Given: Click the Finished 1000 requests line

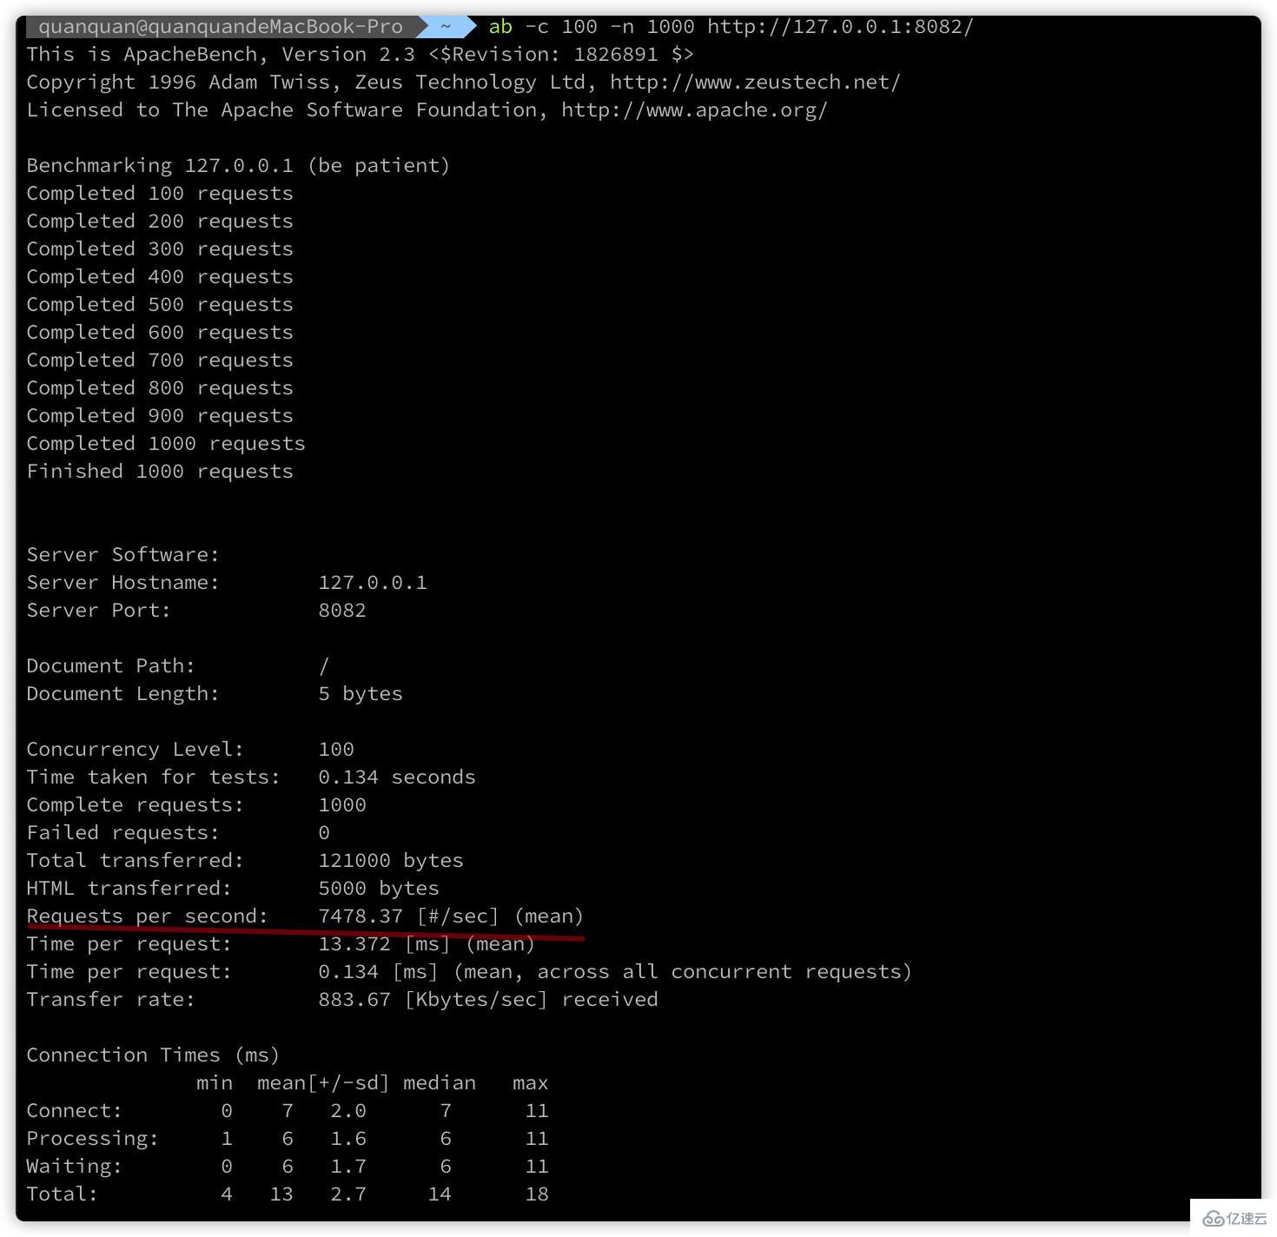Looking at the screenshot, I should [160, 471].
